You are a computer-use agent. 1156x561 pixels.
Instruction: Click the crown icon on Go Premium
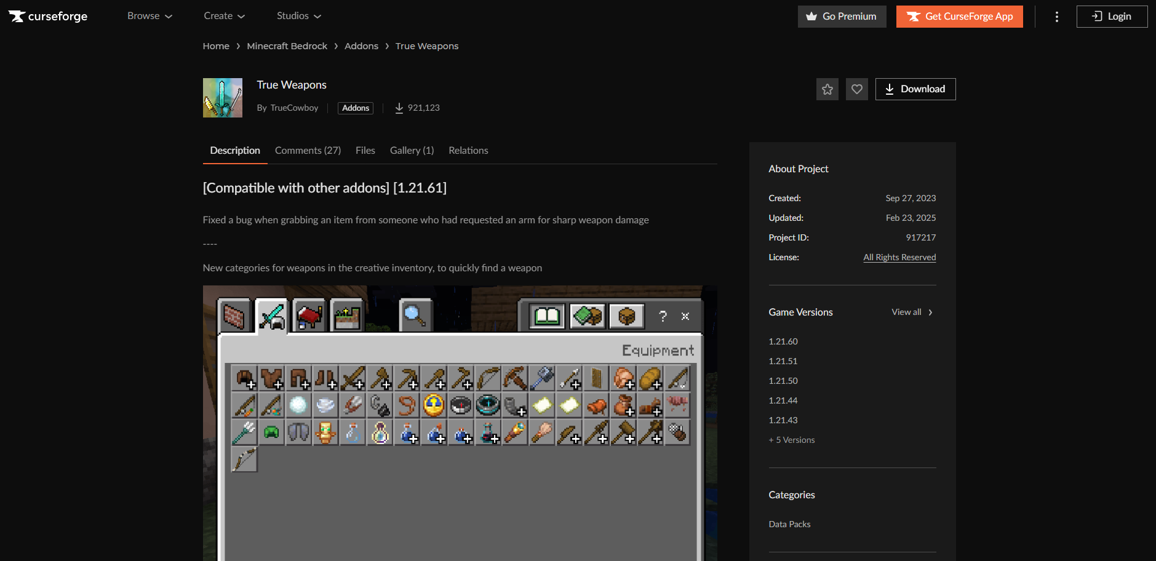point(811,17)
